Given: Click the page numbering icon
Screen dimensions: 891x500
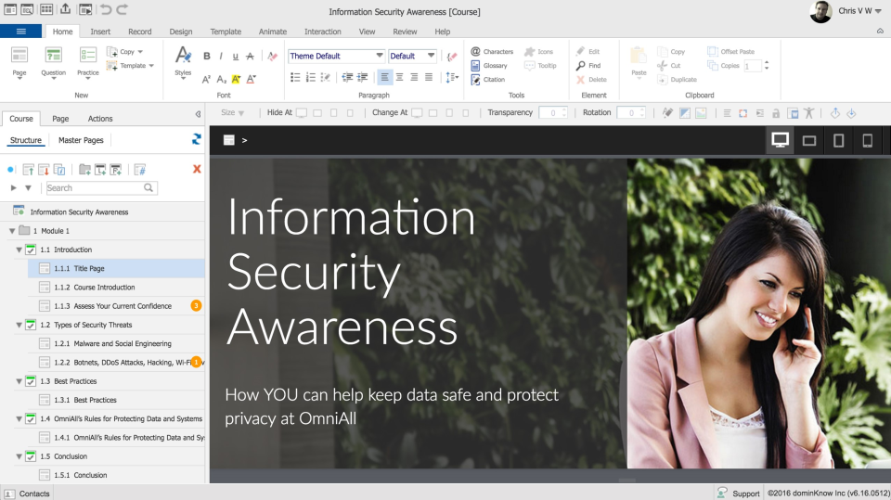Looking at the screenshot, I should point(140,170).
